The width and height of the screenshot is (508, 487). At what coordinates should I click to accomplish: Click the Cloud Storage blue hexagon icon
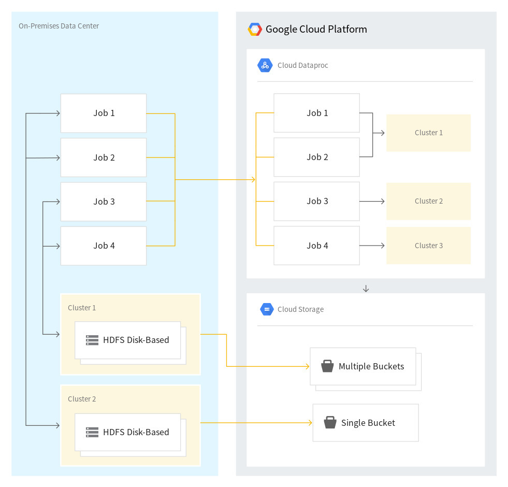point(267,309)
